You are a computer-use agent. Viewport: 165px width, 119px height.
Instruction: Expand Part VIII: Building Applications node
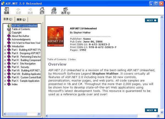5,74
